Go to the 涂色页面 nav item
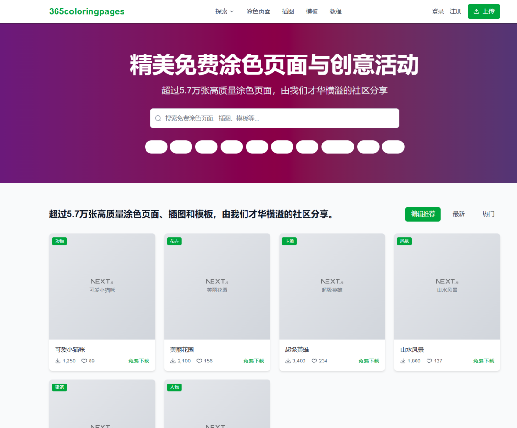517x428 pixels. [258, 11]
